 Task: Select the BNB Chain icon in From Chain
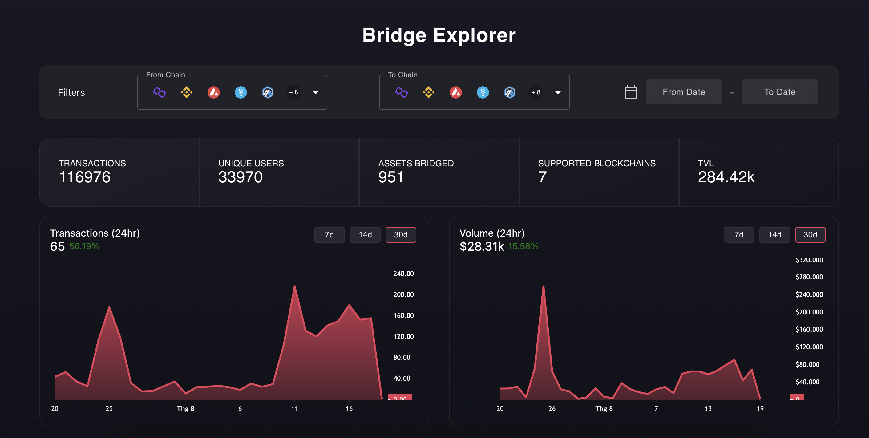point(187,92)
